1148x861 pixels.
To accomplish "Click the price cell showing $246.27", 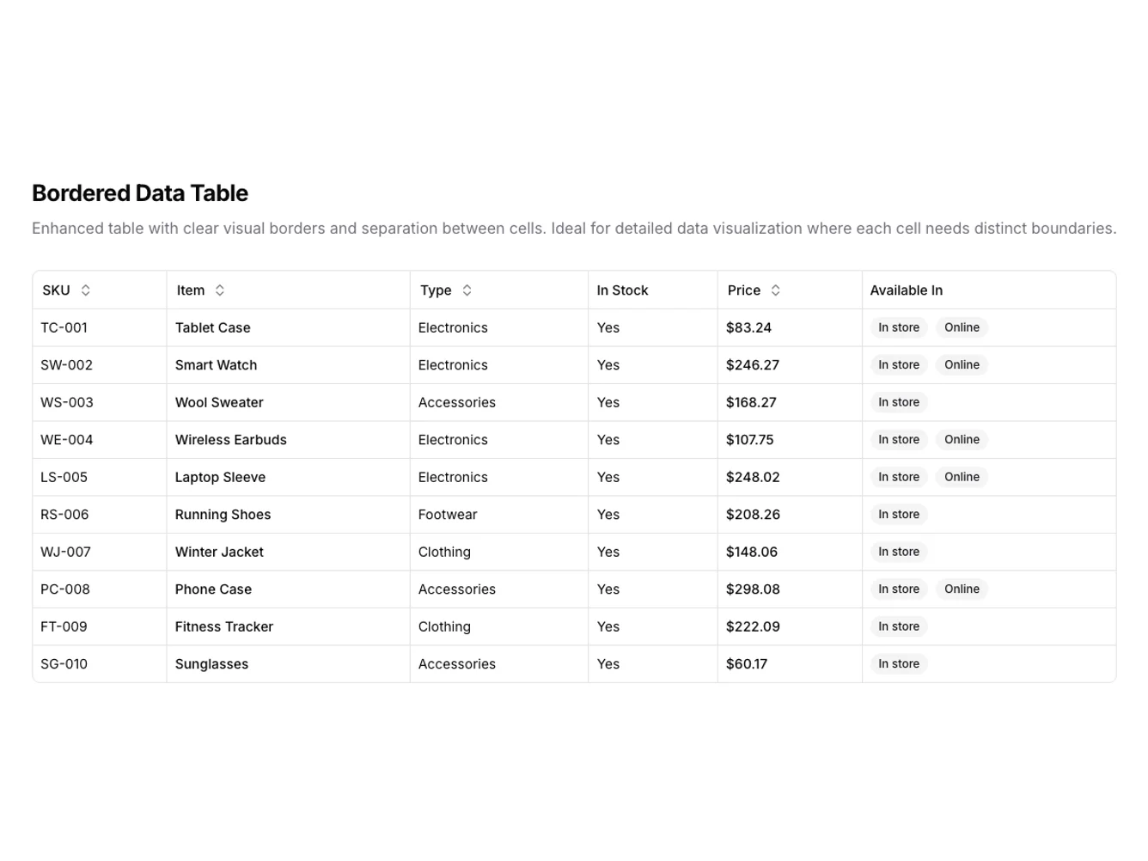I will pyautogui.click(x=753, y=364).
